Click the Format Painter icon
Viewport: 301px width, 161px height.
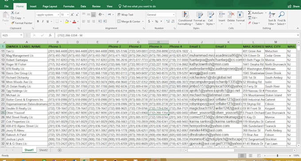click(13, 23)
